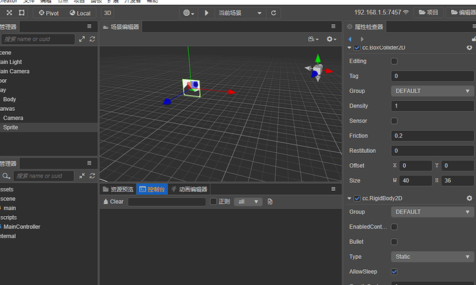Refresh the hierarchy panel tree
Image resolution: width=476 pixels, height=285 pixels.
[x=92, y=39]
